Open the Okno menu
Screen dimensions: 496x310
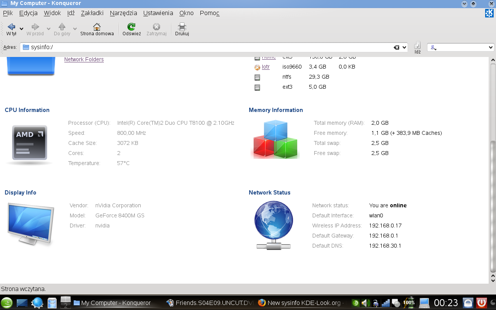[186, 13]
